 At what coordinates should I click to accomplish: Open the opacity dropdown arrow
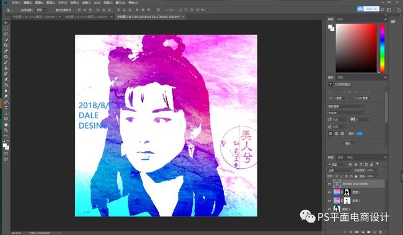[x=376, y=171]
